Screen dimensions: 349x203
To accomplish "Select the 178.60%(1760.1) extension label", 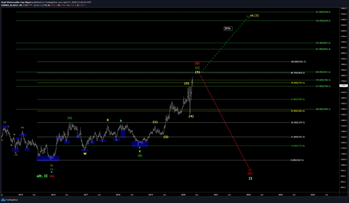I will click(x=323, y=80).
